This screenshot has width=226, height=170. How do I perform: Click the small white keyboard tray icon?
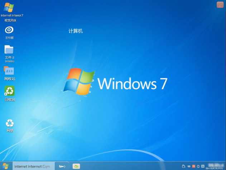click(189, 166)
